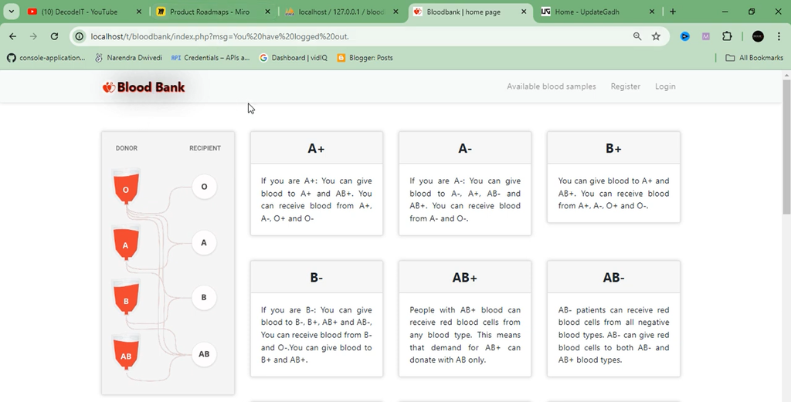The height and width of the screenshot is (402, 791).
Task: Click the AB+ card description text
Action: click(464, 335)
